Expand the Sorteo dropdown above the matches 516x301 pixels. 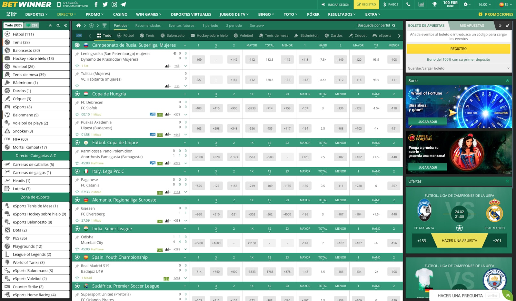[256, 25]
